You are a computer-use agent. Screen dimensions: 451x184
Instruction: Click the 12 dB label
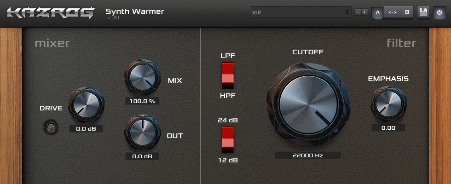tap(228, 161)
